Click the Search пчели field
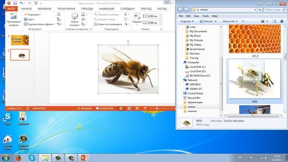Viewport: 288px width, 162px height. (x=274, y=10)
